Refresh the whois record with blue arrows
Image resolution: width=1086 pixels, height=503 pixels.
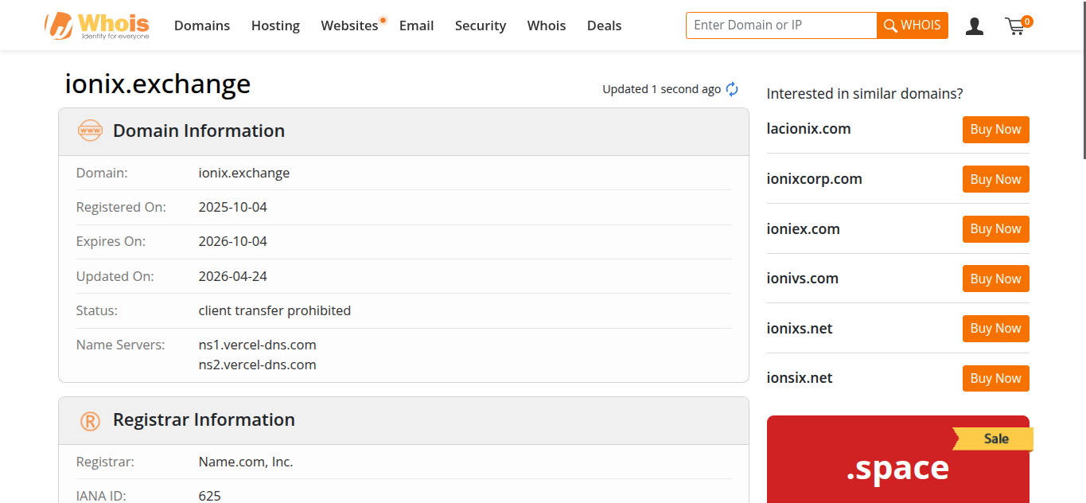pyautogui.click(x=732, y=89)
